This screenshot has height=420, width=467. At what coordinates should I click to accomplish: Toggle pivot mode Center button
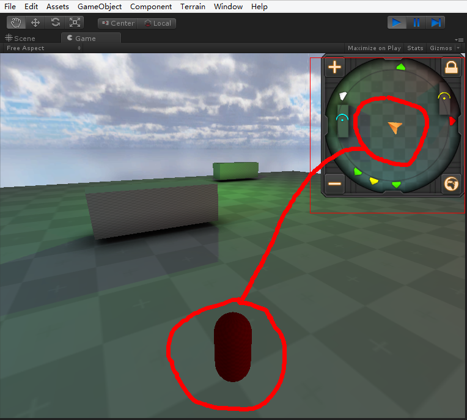(117, 23)
